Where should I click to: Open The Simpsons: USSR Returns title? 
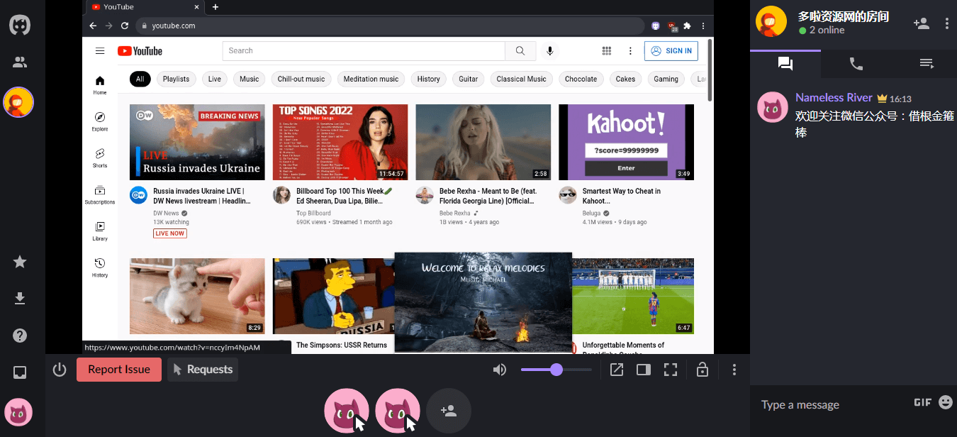click(x=342, y=345)
